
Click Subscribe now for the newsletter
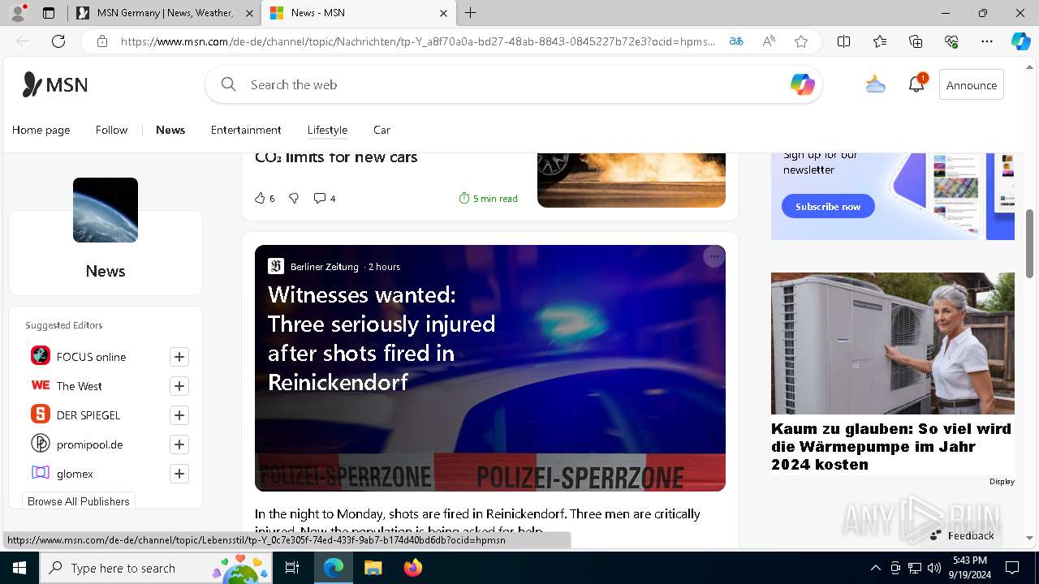828,206
